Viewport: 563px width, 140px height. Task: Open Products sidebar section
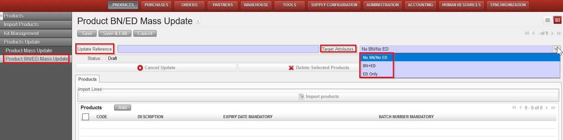(36, 16)
